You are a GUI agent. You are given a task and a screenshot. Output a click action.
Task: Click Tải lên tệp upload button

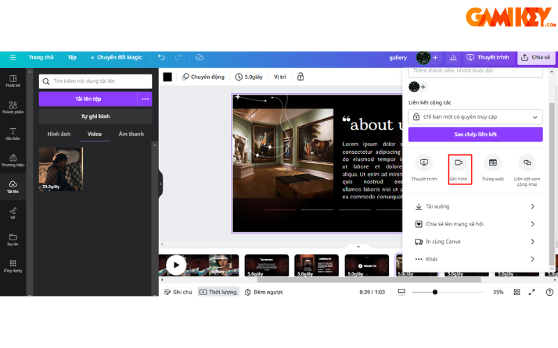tap(88, 99)
